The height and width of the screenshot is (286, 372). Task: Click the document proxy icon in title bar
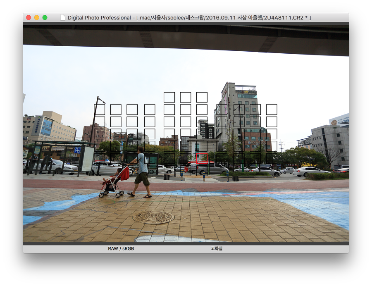click(x=62, y=18)
